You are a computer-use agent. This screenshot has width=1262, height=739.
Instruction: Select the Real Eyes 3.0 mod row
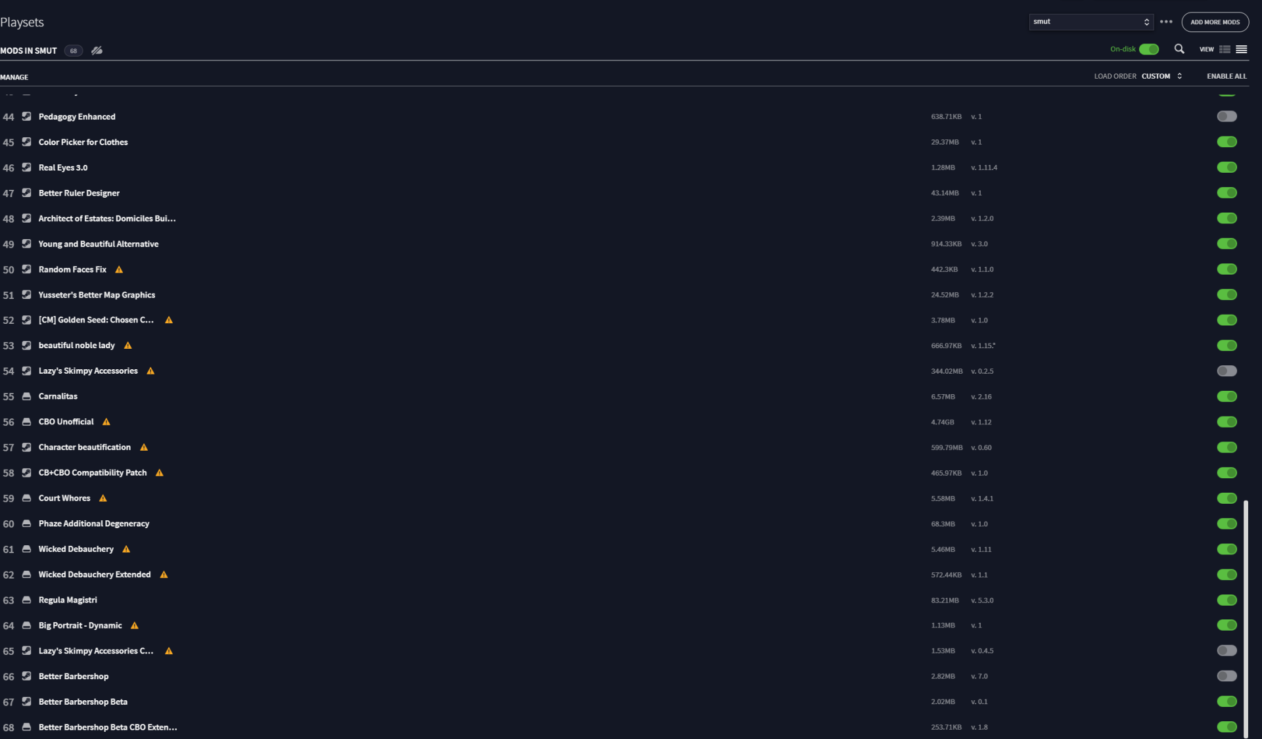tap(624, 168)
